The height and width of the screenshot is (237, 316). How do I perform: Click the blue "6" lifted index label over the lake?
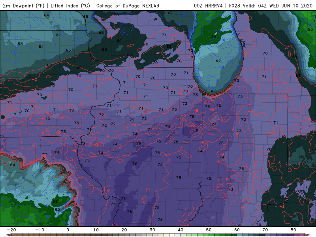point(224,40)
